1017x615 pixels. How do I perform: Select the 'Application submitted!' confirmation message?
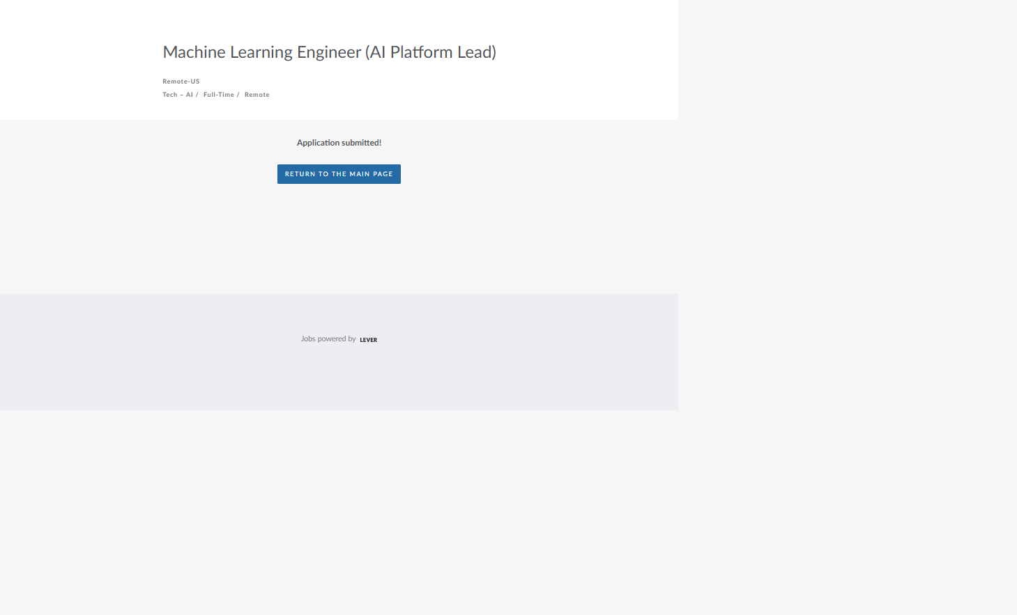[x=339, y=143]
